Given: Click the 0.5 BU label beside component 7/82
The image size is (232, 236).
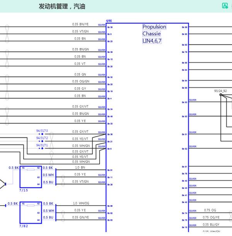Looking at the screenshot, I should click(48, 218).
